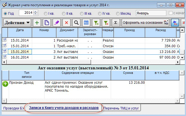Click document icon of row Расходная на

[x=5, y=40]
